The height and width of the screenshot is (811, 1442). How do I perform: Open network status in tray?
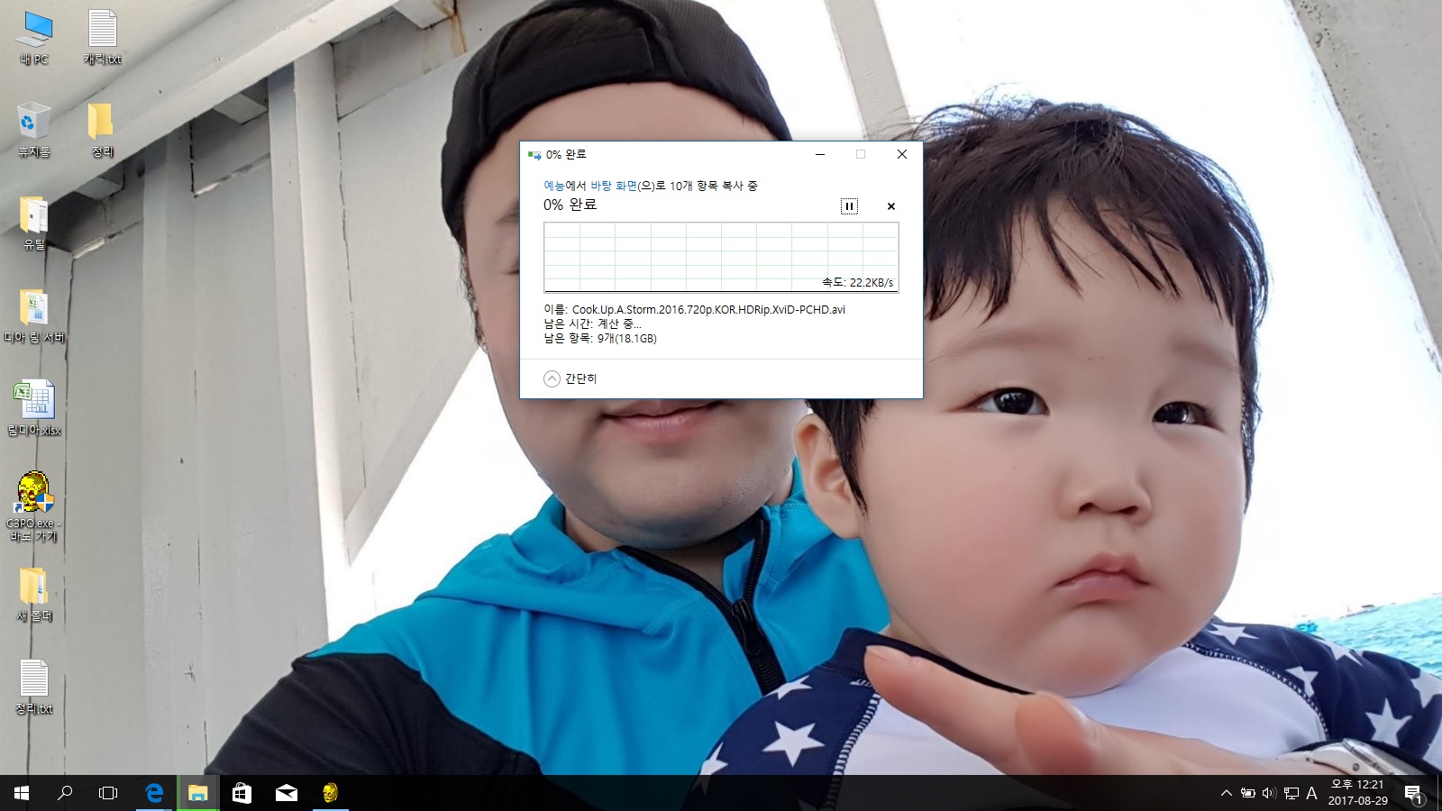[1291, 793]
